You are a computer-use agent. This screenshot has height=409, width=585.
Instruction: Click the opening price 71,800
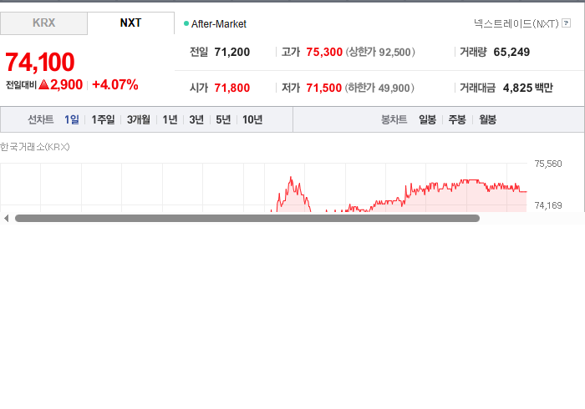pyautogui.click(x=232, y=88)
